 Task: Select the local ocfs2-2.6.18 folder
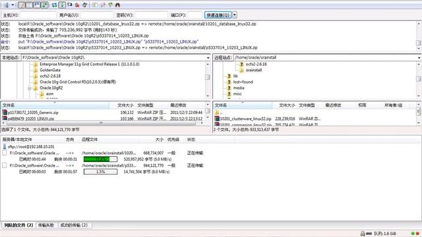tap(50, 76)
